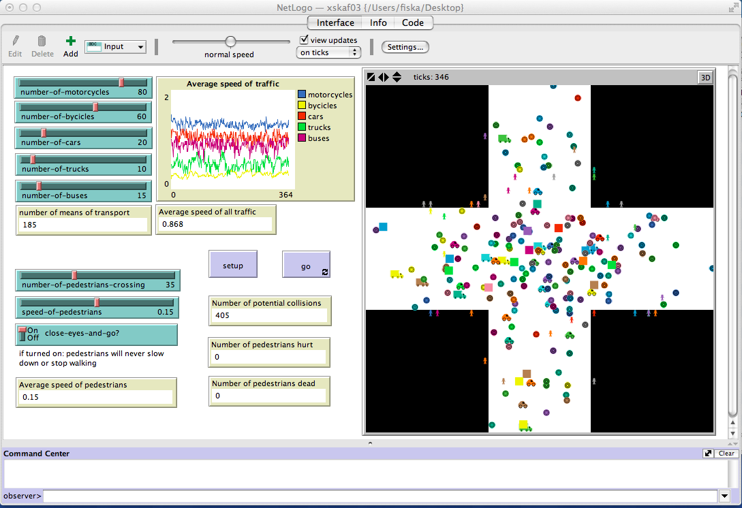This screenshot has height=508, width=742.
Task: Click the left-right arrows icon above the world view
Action: 384,77
